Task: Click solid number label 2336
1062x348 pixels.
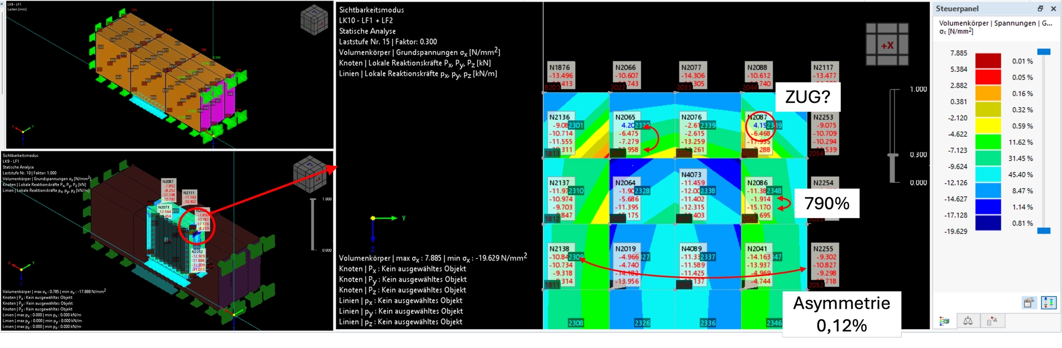Action: coord(708,323)
